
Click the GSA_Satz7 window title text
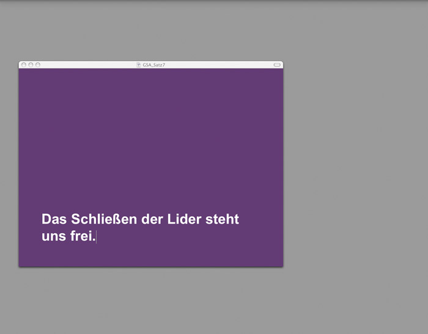pyautogui.click(x=153, y=65)
